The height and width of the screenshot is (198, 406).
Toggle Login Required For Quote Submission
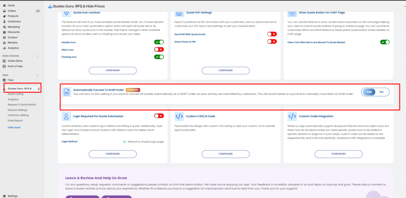click(159, 116)
